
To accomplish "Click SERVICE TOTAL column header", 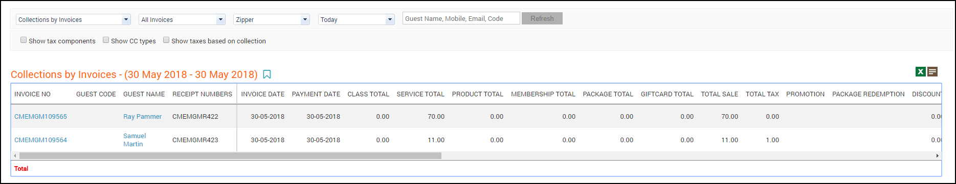I will pyautogui.click(x=420, y=94).
